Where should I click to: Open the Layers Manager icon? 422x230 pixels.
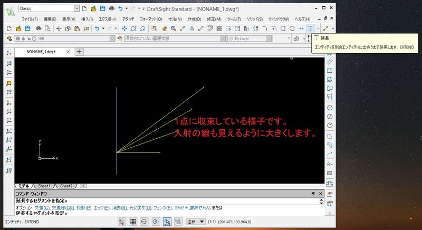[x=9, y=39]
